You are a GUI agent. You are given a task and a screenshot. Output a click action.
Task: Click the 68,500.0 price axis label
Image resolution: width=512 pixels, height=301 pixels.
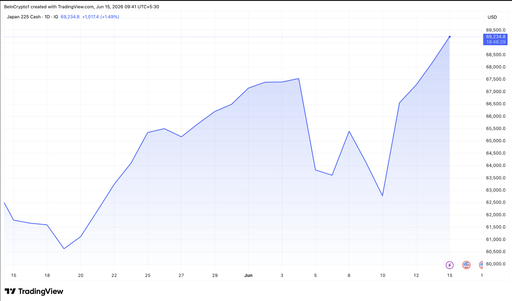pyautogui.click(x=496, y=55)
